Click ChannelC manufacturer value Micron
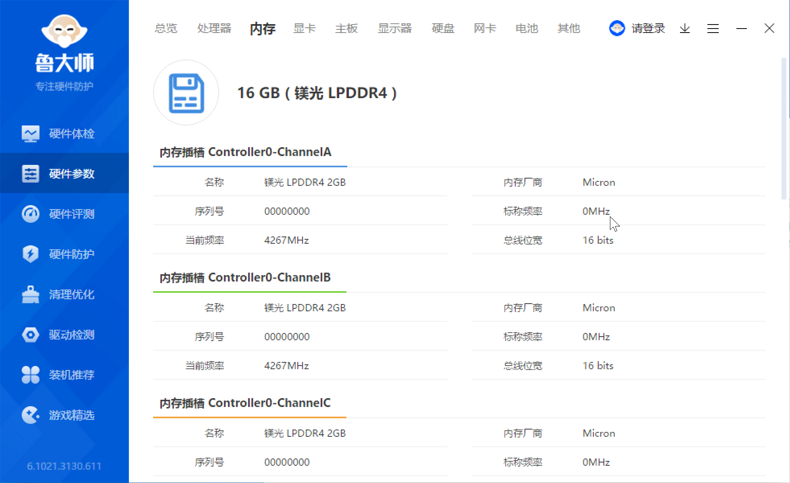Screen dimensions: 790x483 point(599,433)
